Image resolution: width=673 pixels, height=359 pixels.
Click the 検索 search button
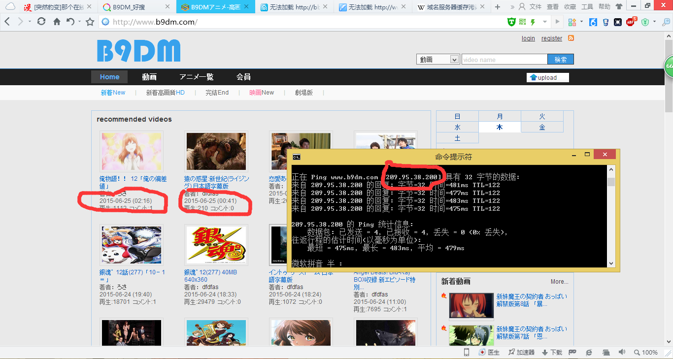[x=561, y=59]
